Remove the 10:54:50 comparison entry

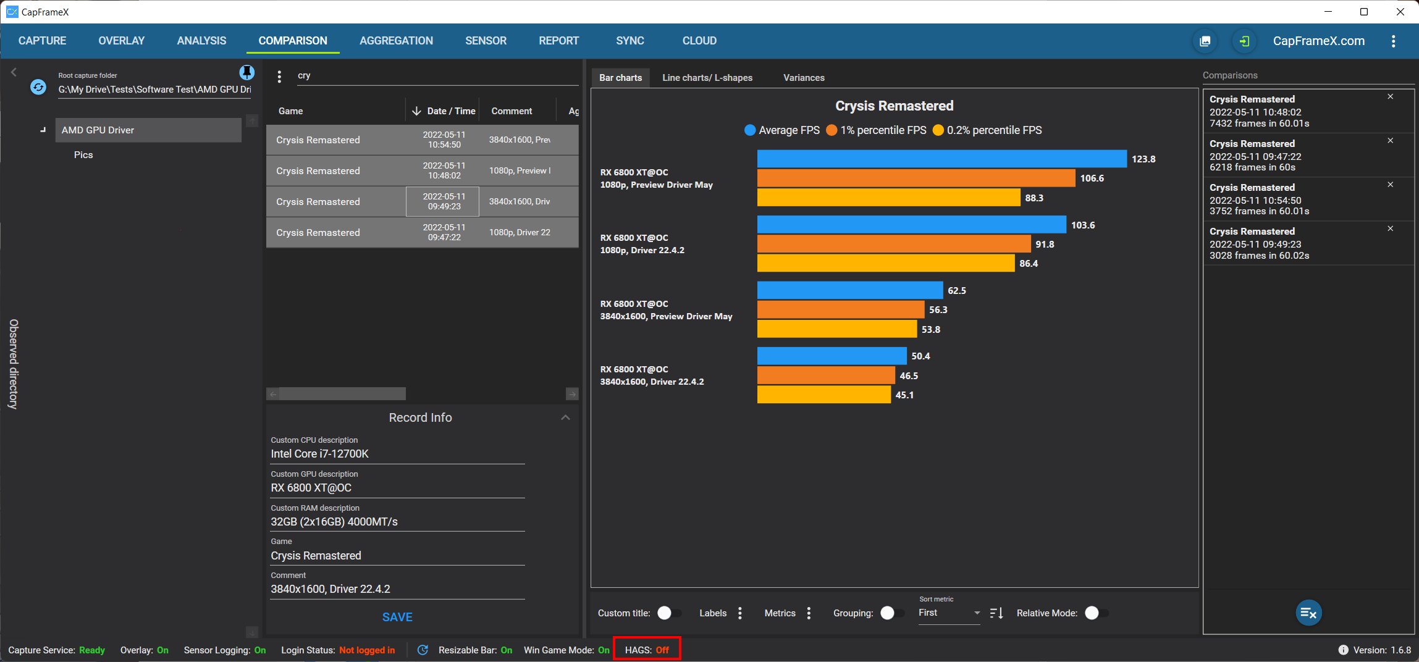click(1390, 185)
